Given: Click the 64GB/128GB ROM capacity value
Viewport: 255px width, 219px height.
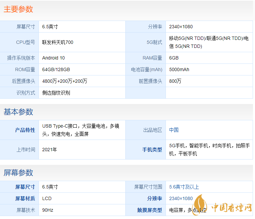Looking at the screenshot, I should tap(56, 69).
